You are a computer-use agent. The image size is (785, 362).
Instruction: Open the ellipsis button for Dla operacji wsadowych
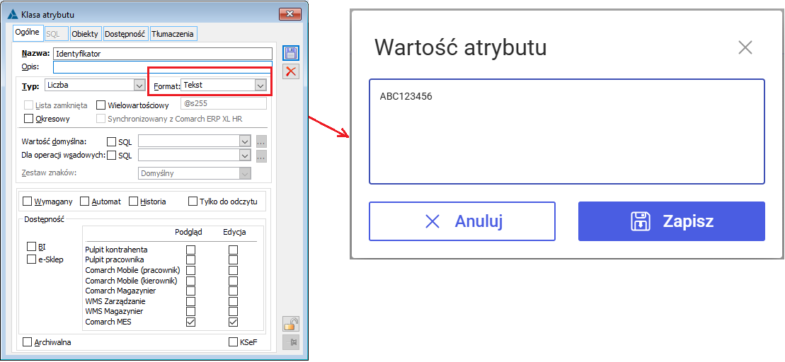260,156
